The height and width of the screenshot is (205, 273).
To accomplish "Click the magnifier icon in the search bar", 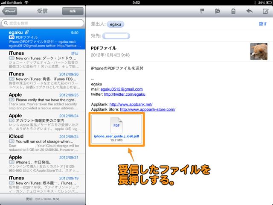I will [6, 23].
